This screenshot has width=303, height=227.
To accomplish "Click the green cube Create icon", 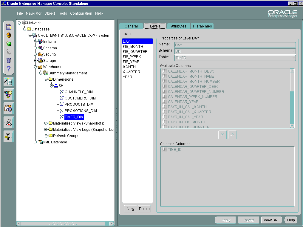I will [9, 44].
